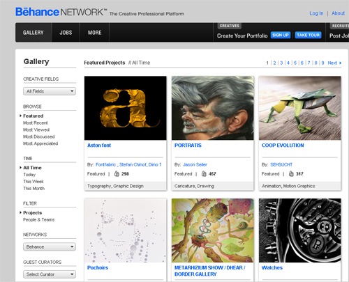Click the TAKE TOUR button
This screenshot has width=349, height=282.
tap(308, 35)
